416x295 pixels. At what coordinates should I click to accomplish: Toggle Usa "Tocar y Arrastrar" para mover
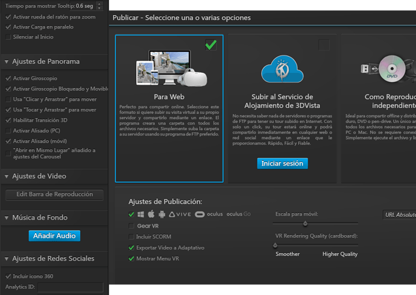pyautogui.click(x=8, y=110)
